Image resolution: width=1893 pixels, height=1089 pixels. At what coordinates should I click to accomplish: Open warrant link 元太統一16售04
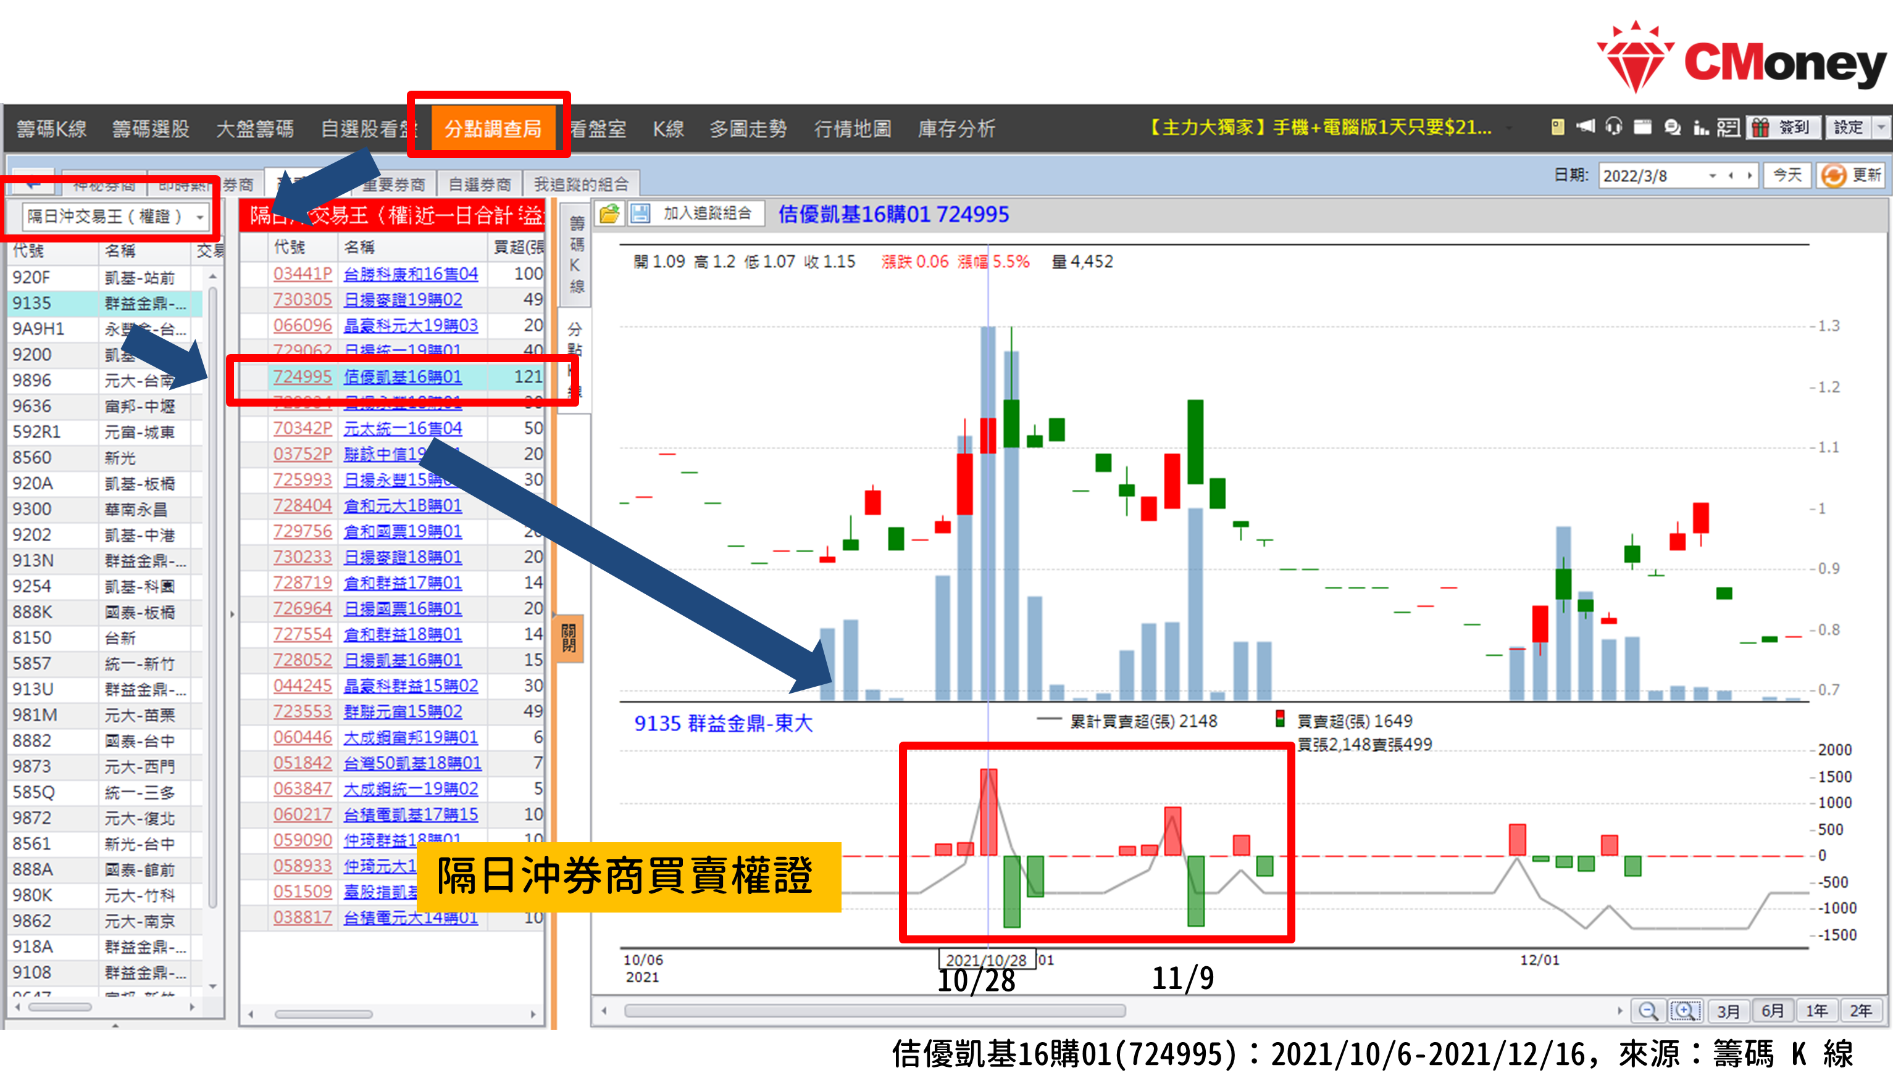click(403, 429)
